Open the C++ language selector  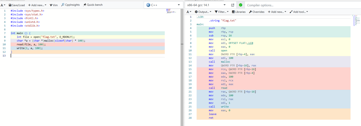tap(163, 5)
